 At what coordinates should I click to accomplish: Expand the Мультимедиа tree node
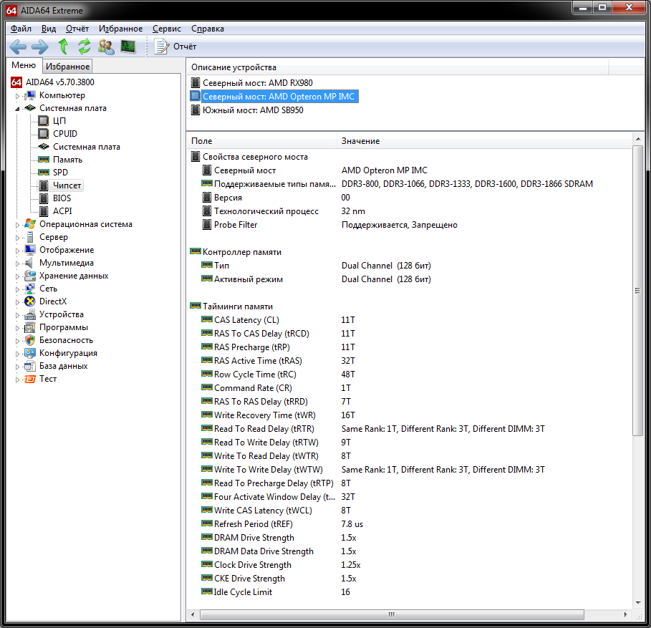pos(17,263)
